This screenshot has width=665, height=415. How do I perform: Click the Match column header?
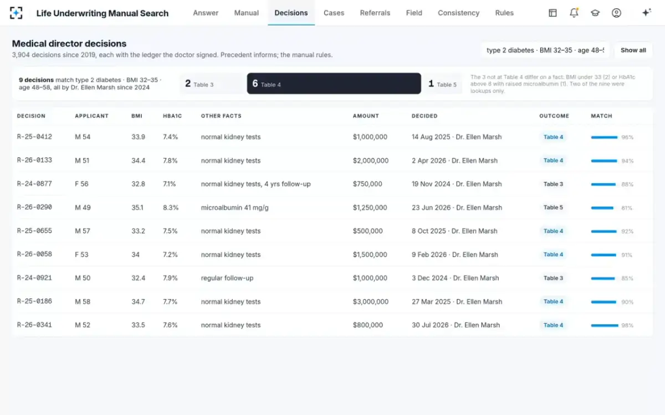coord(601,116)
